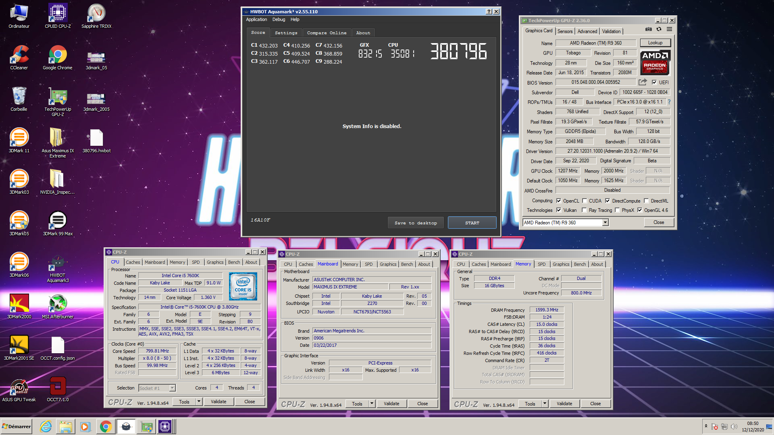The width and height of the screenshot is (774, 435).
Task: Toggle CUDA checkbox in GPU-Z
Action: (585, 201)
